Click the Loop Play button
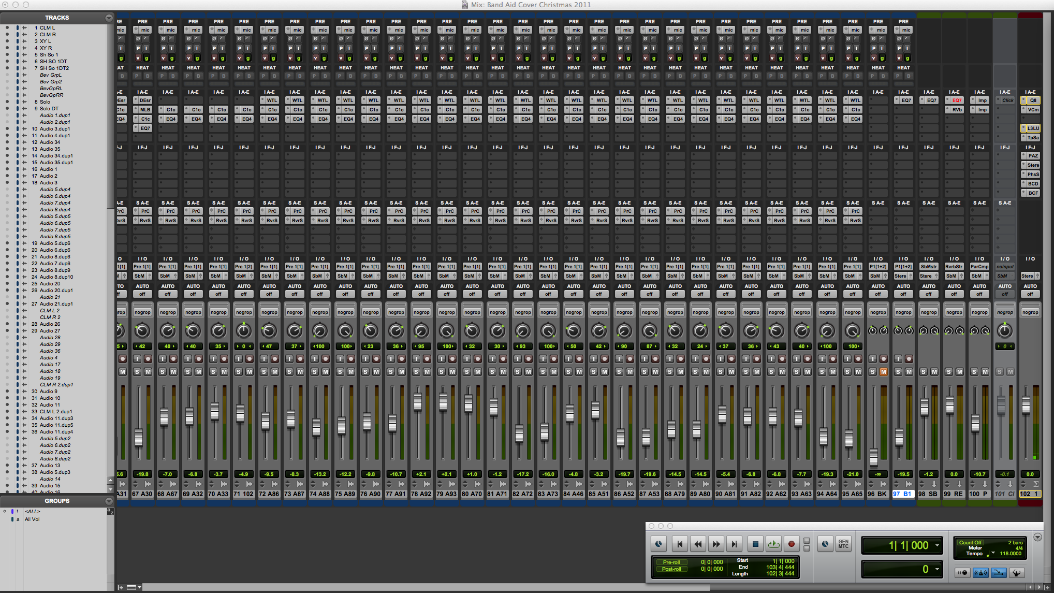This screenshot has height=593, width=1054. (x=773, y=544)
